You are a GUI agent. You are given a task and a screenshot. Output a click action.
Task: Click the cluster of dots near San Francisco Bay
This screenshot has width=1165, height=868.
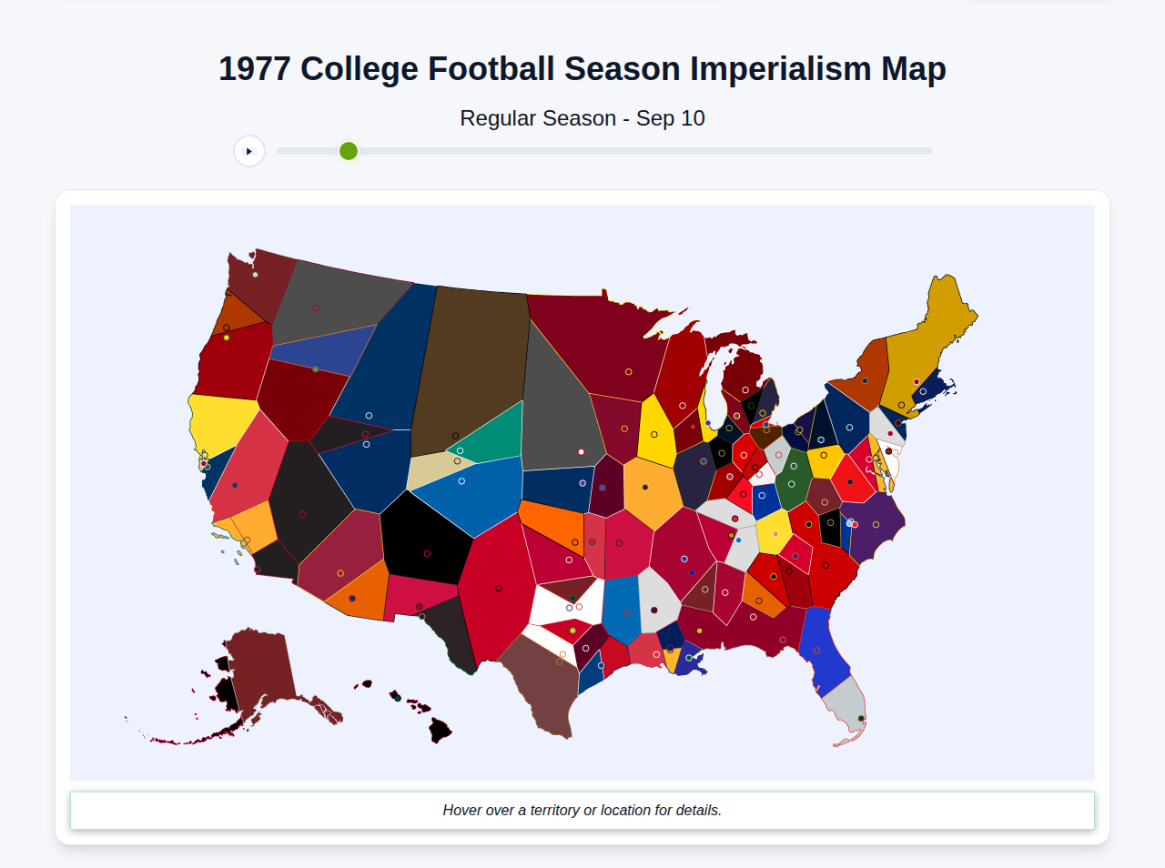click(x=202, y=464)
